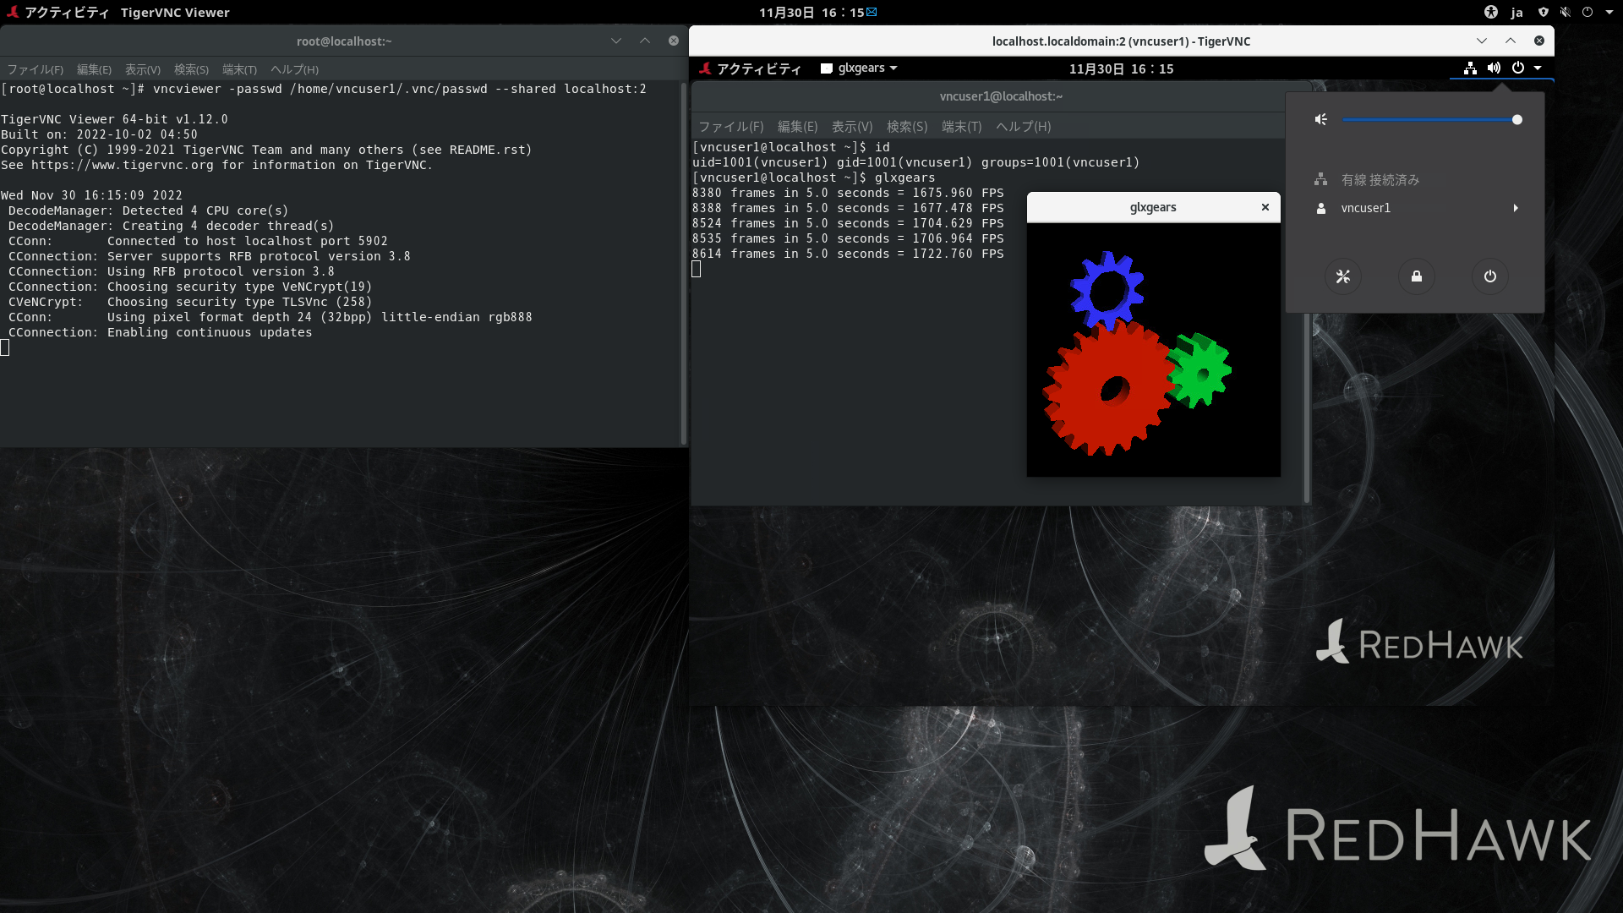
Task: Open remote アクティビティ inside VNC session
Action: (x=758, y=68)
